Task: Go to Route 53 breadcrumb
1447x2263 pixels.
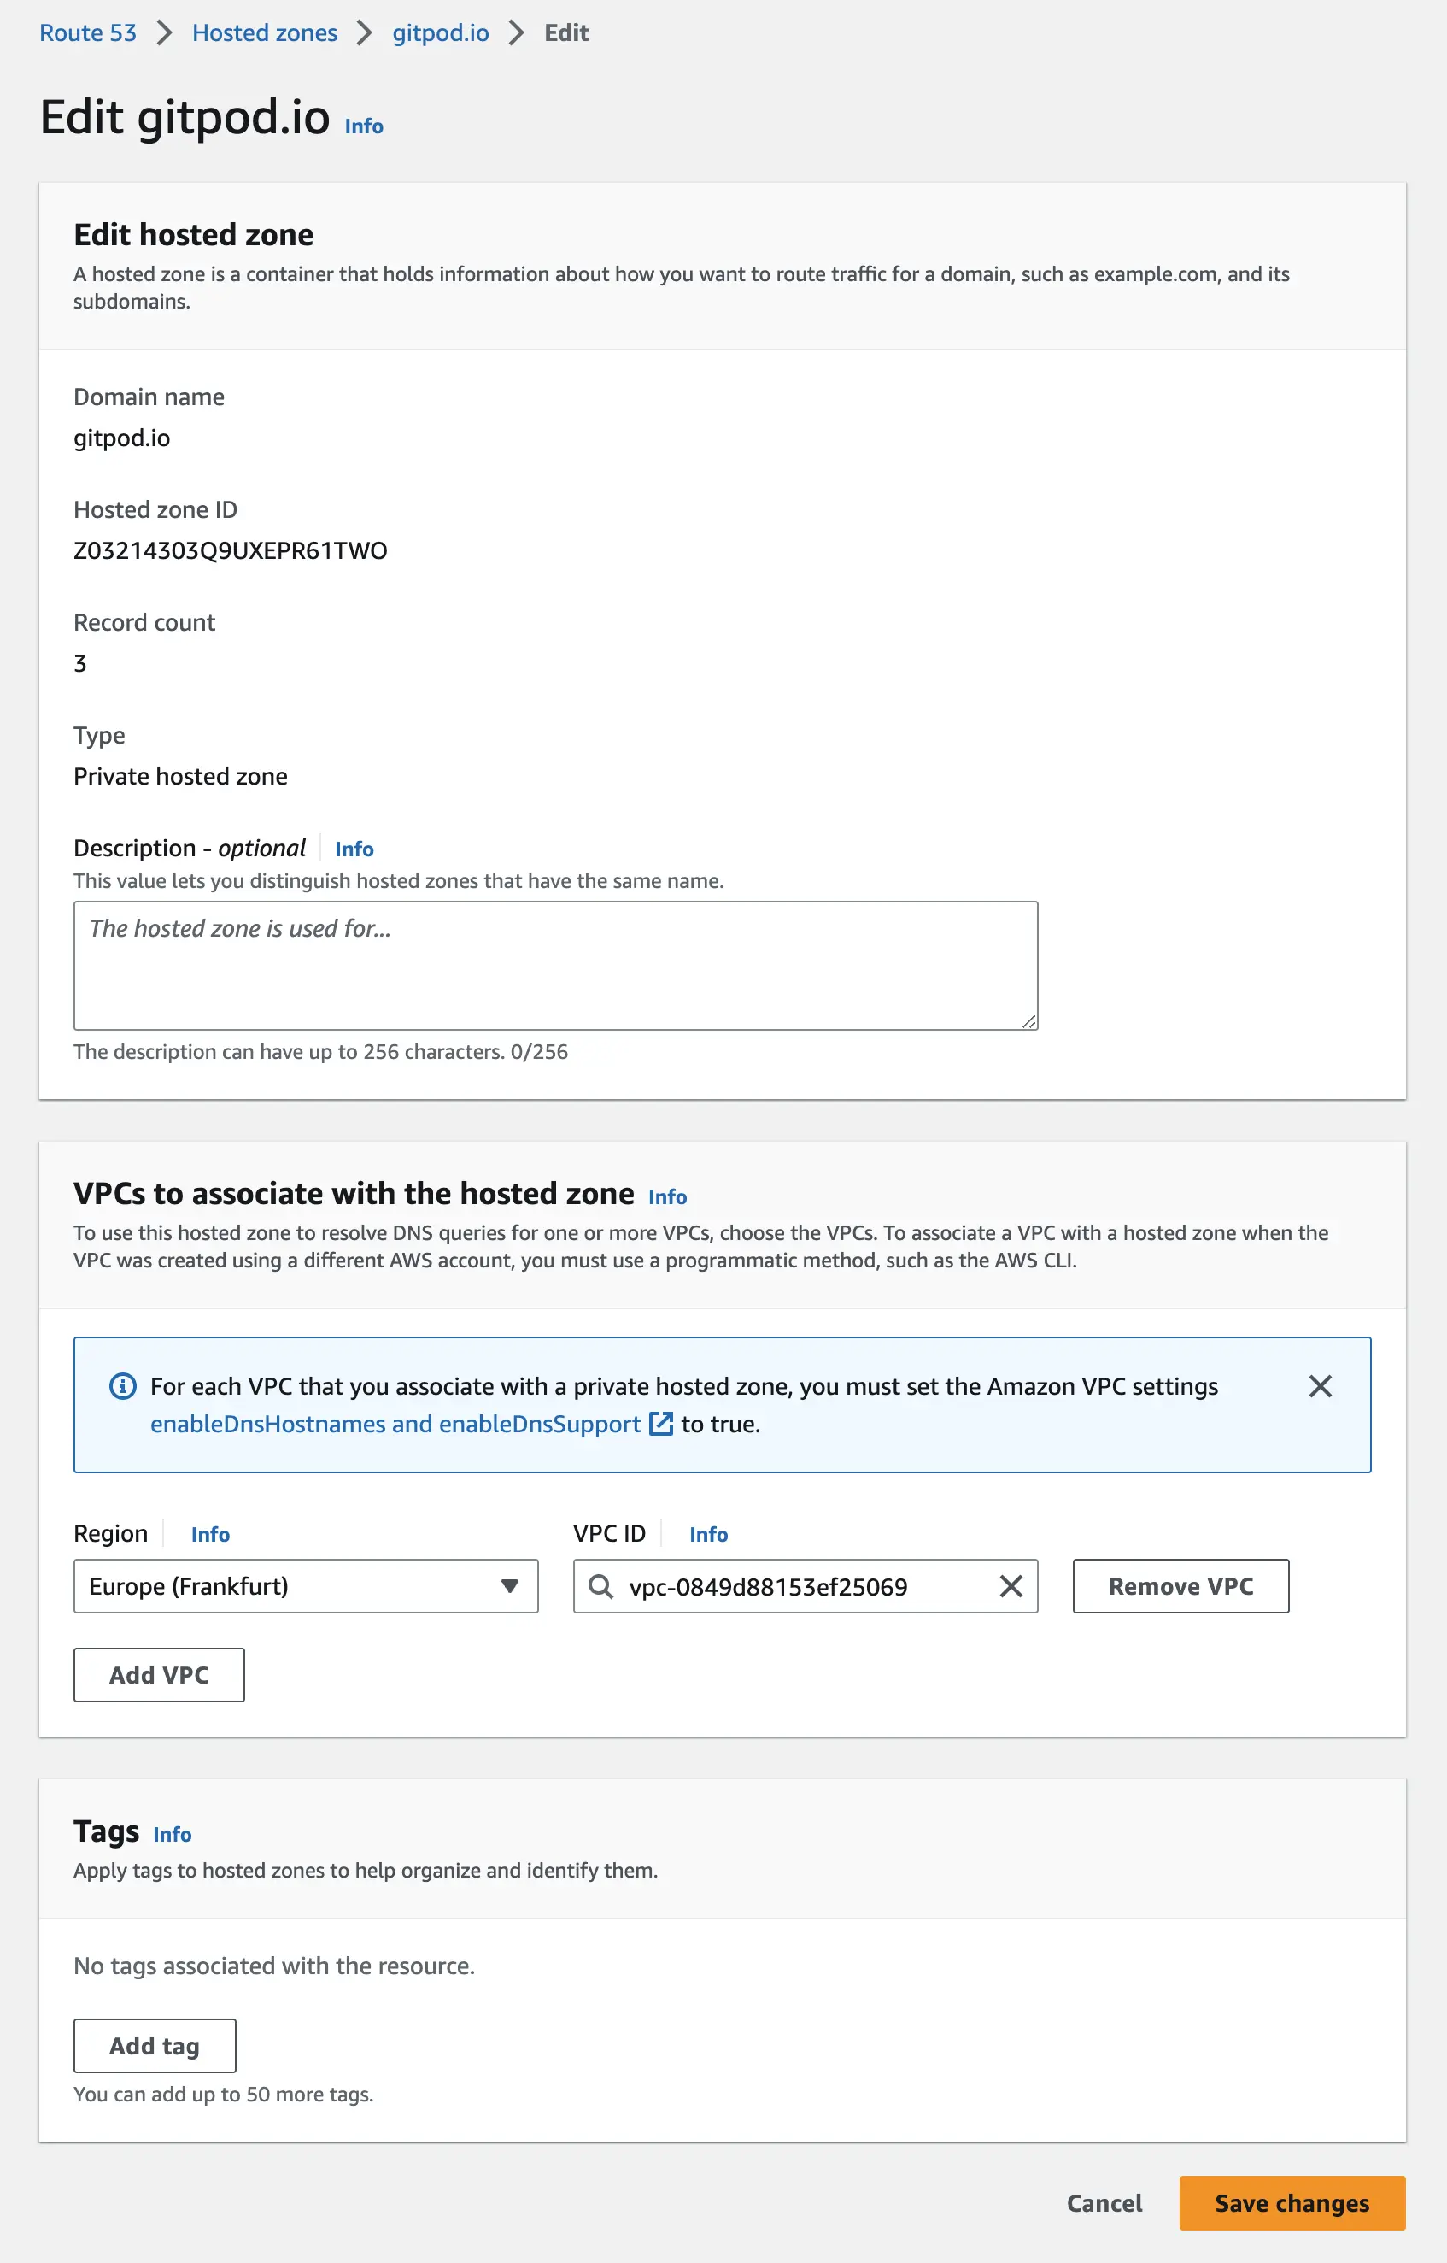Action: [88, 32]
